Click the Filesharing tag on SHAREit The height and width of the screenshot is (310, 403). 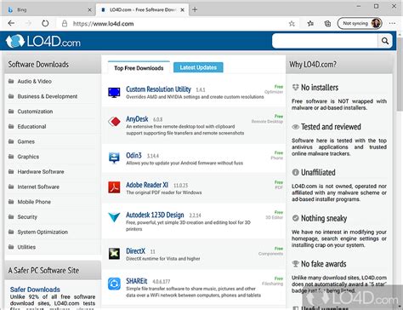pos(273,284)
